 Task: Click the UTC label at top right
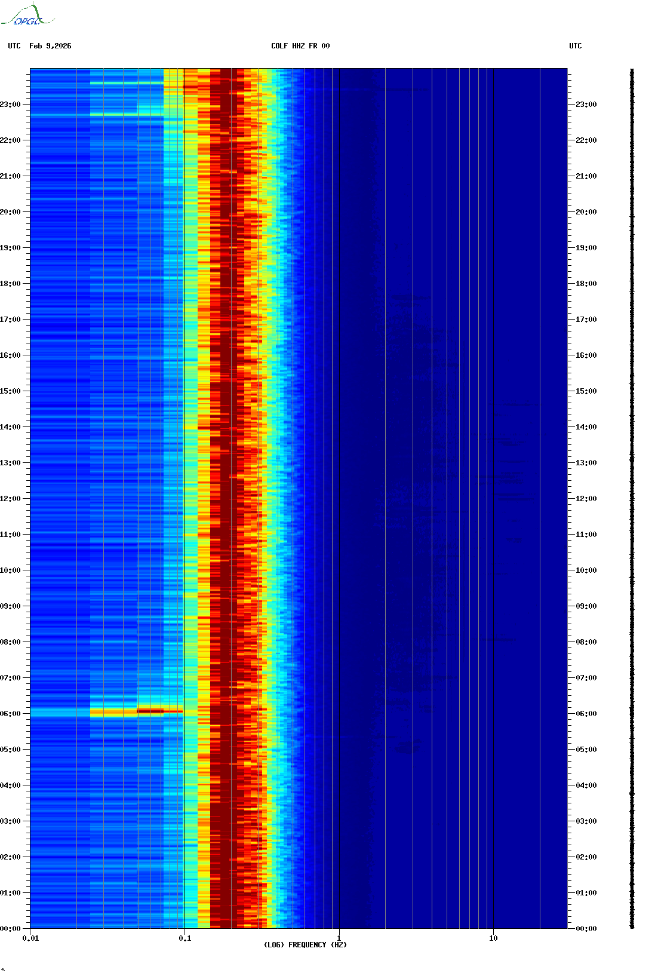click(x=575, y=46)
